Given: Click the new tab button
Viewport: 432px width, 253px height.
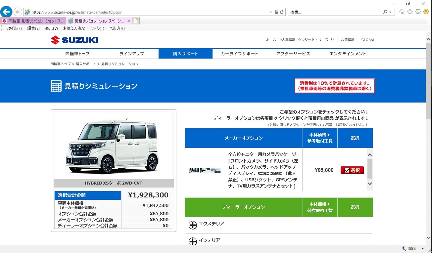Looking at the screenshot, I should (x=136, y=21).
